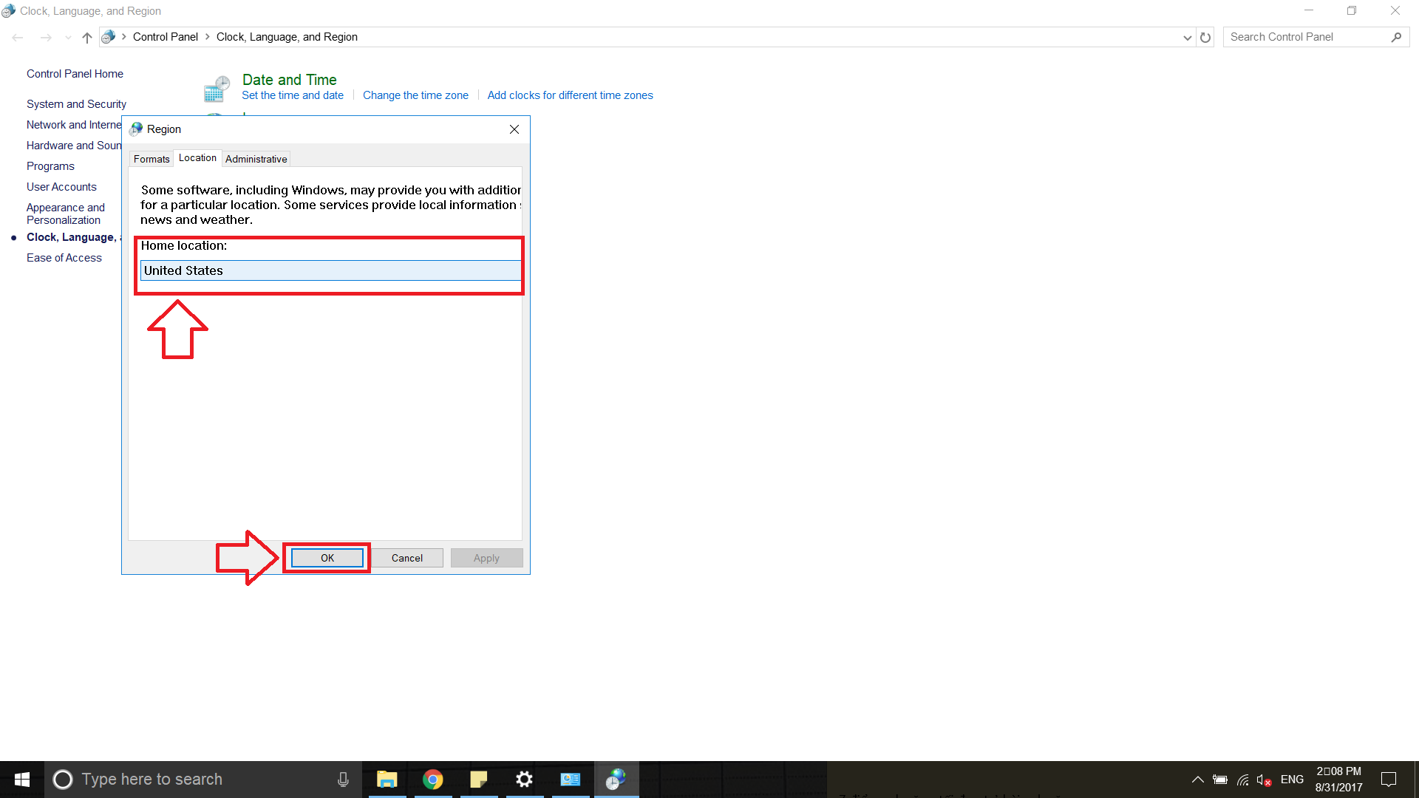Click the up arrow navigation button
Viewport: 1419px width, 798px height.
87,37
